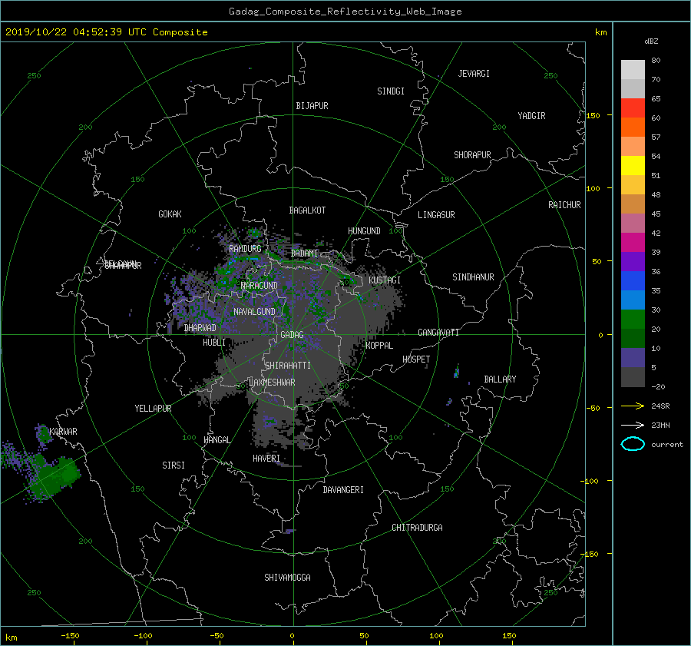Click the YELLAPUR city label

(153, 409)
